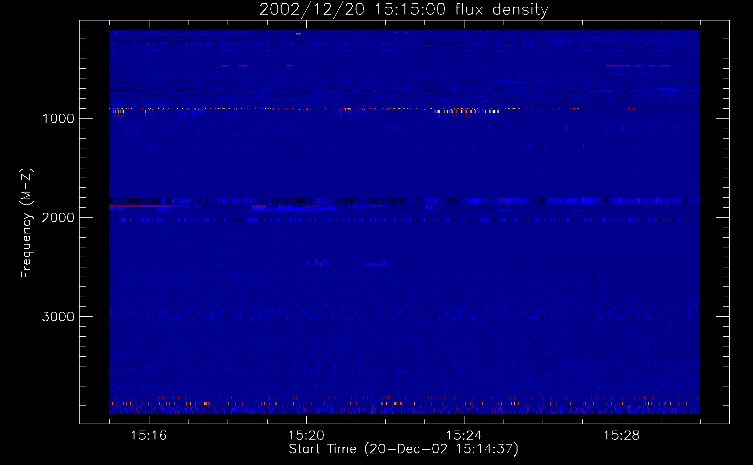Click the yellow burst cluster near 15:24
753x465 pixels.
coord(467,112)
